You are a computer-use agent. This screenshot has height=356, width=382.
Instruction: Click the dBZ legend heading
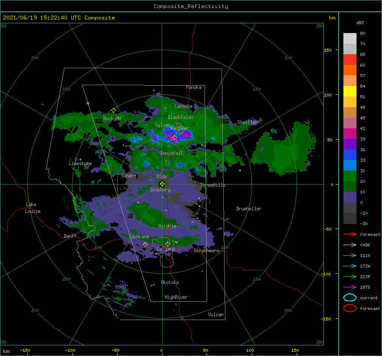(360, 22)
